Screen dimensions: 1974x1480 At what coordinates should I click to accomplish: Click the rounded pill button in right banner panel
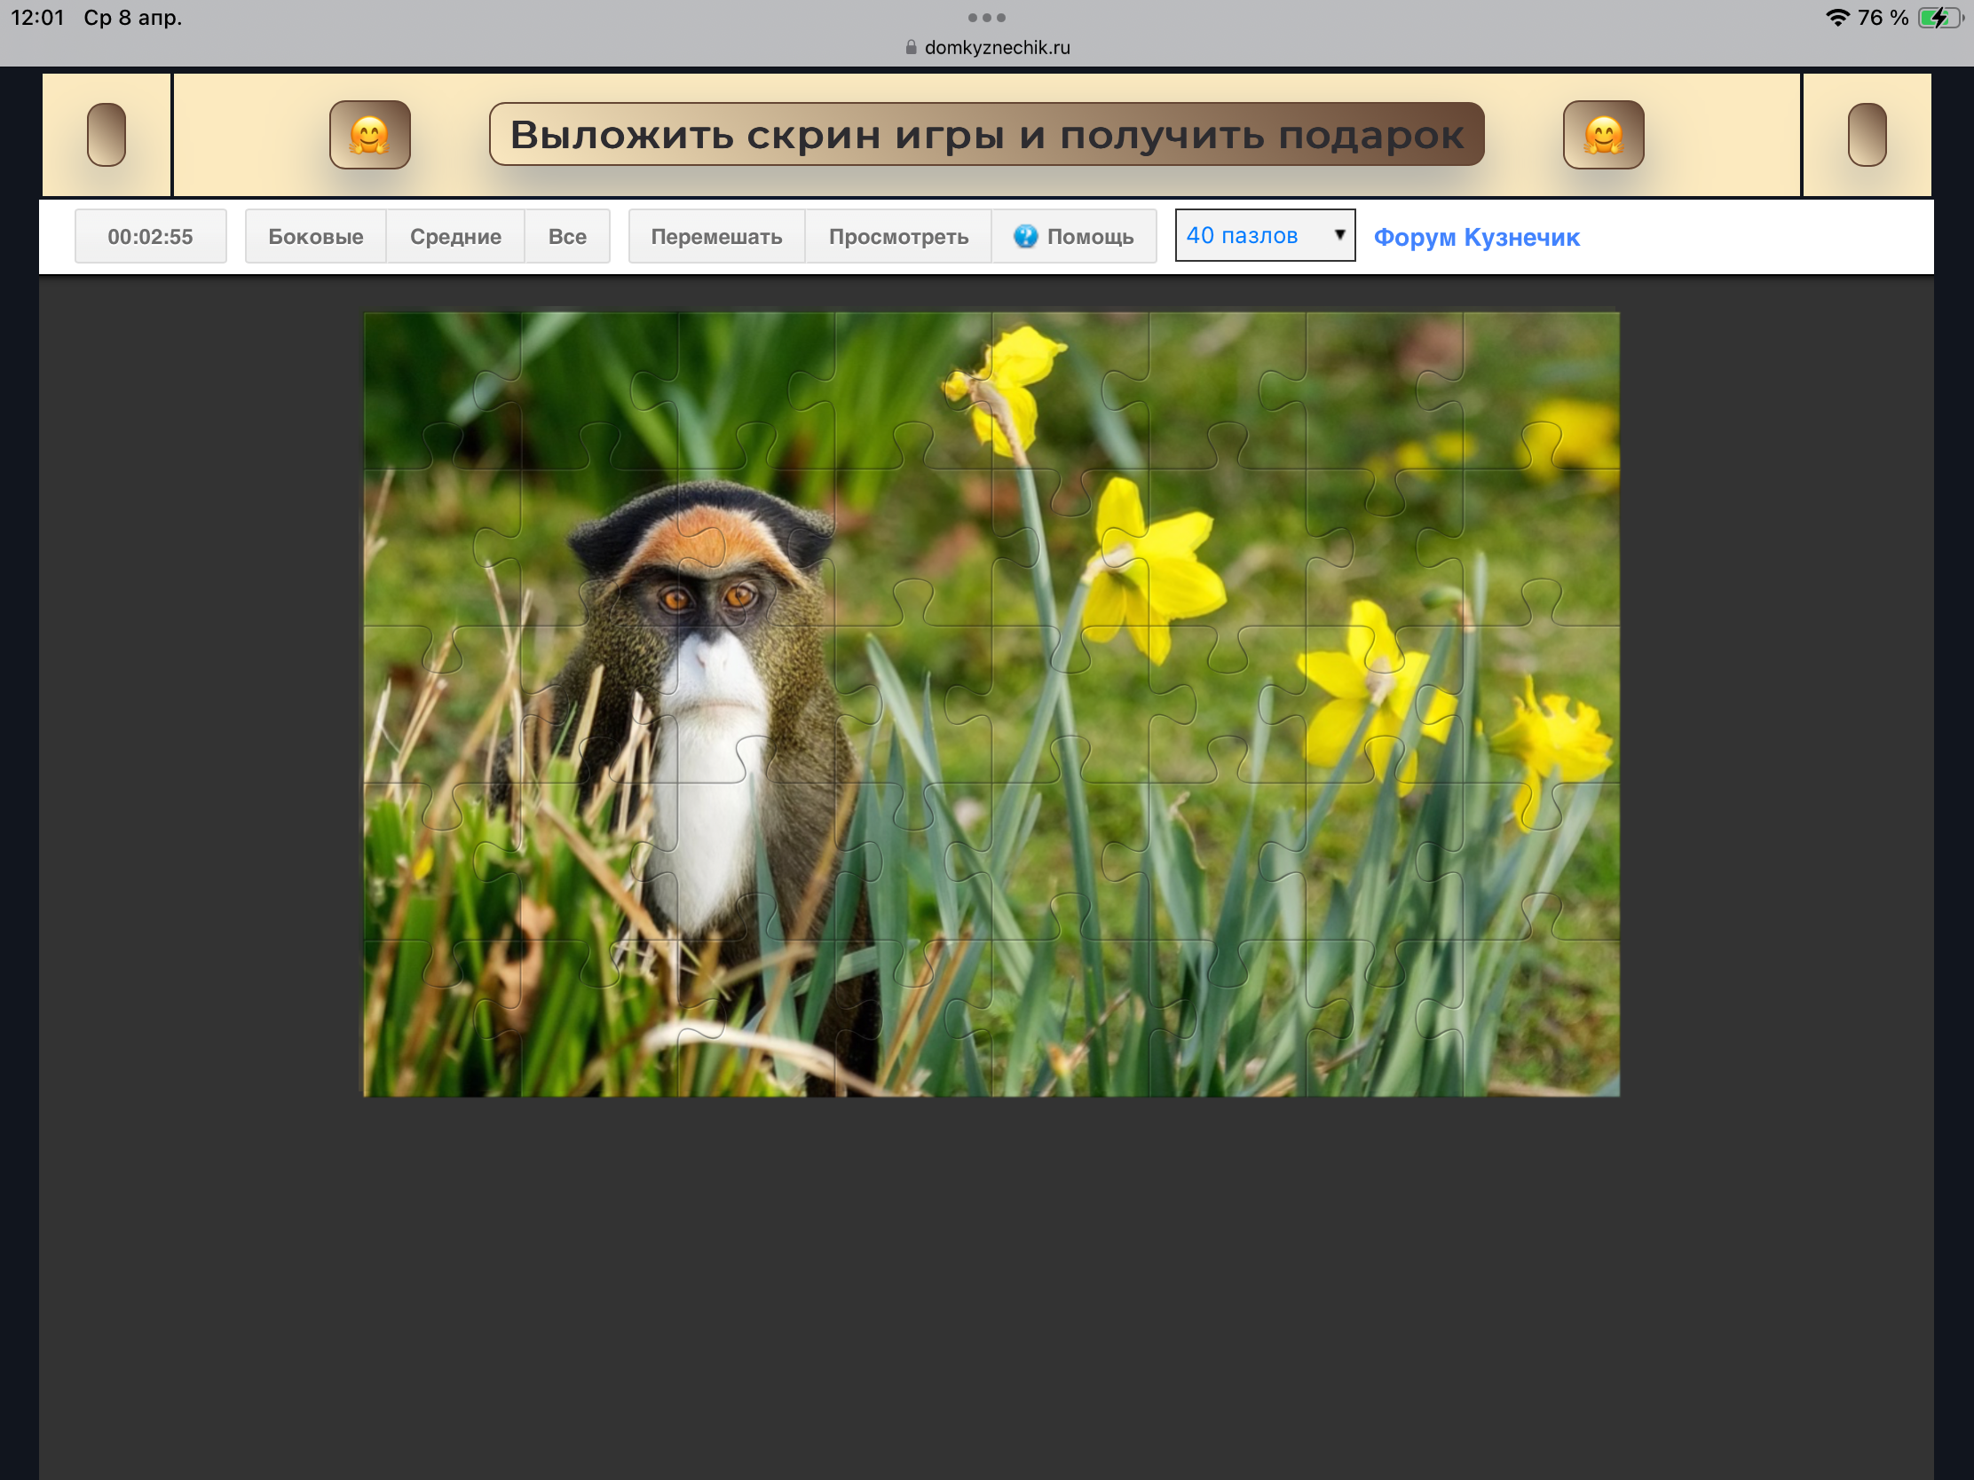[1866, 135]
